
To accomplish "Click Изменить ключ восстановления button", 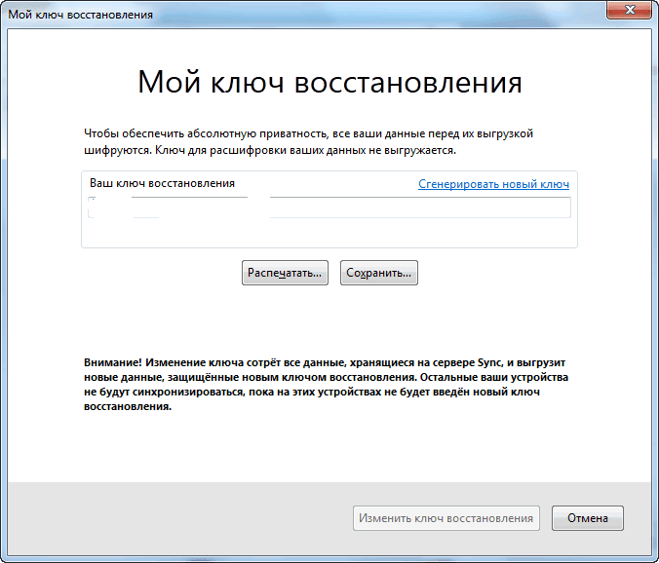I will pyautogui.click(x=446, y=518).
